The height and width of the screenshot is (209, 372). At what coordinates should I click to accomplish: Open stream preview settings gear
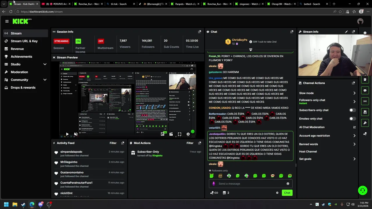(x=188, y=134)
